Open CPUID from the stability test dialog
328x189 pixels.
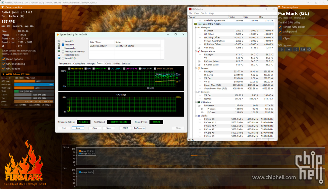point(125,128)
